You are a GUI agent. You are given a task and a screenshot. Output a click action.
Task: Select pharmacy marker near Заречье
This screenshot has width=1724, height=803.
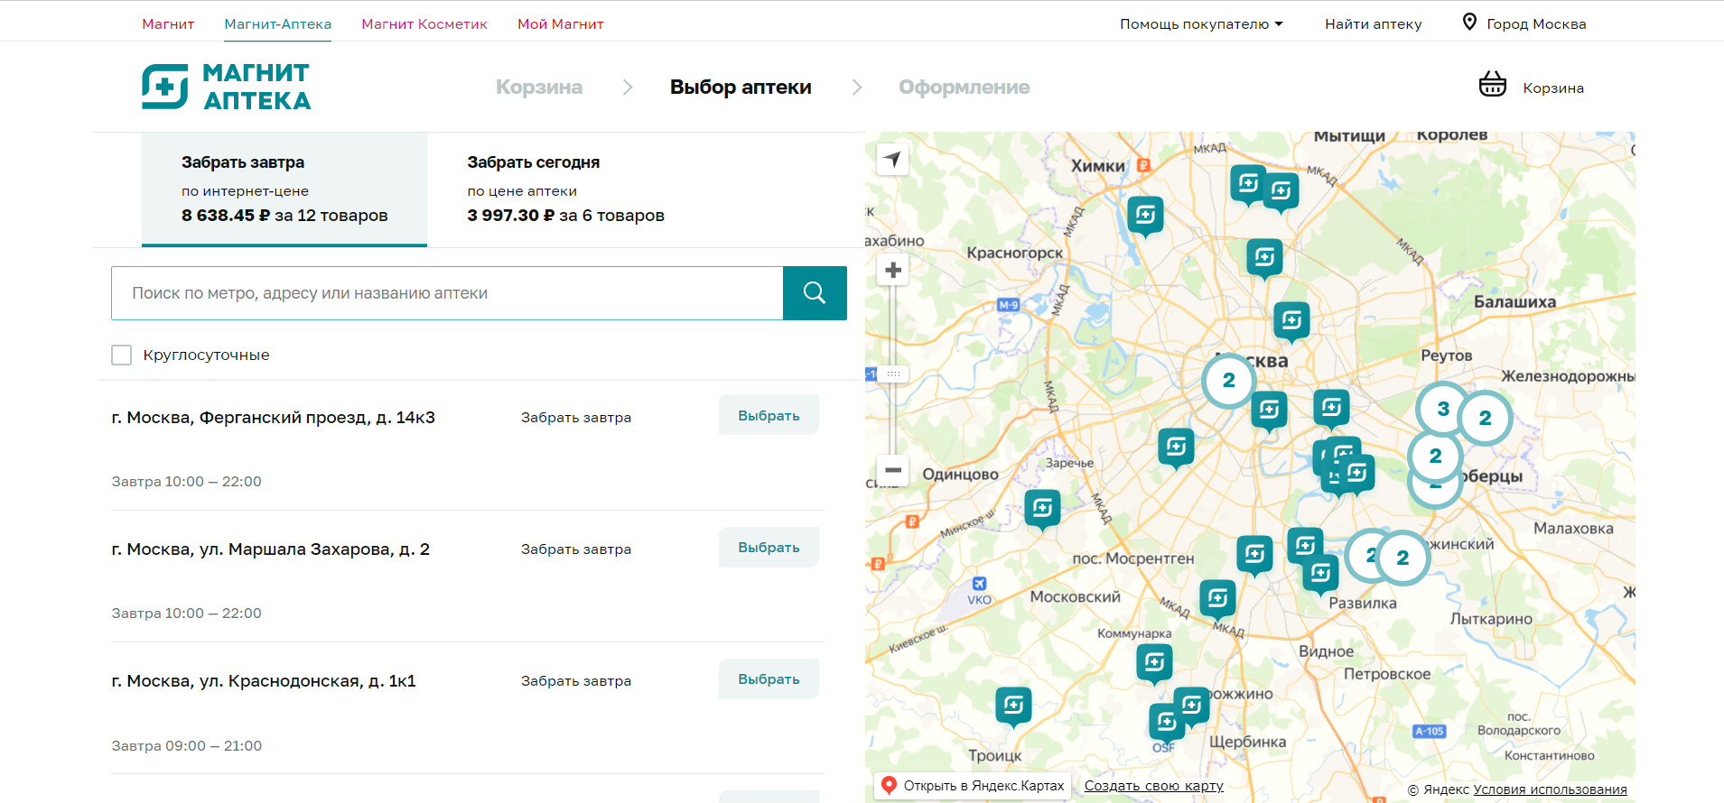tap(1176, 448)
